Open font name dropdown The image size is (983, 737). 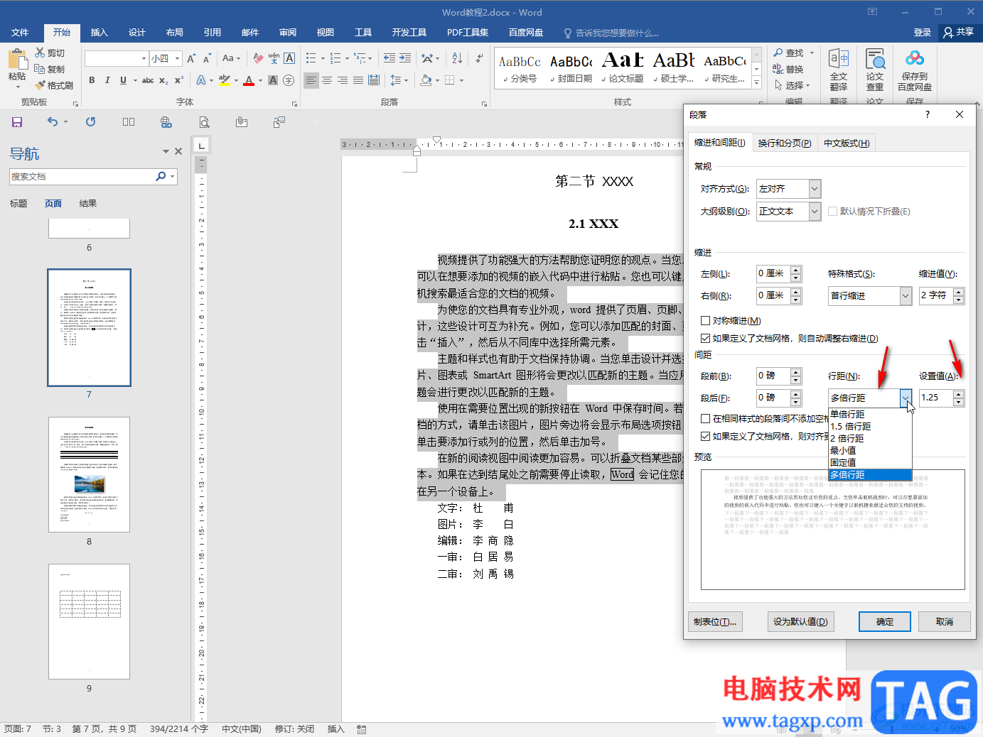click(x=144, y=58)
